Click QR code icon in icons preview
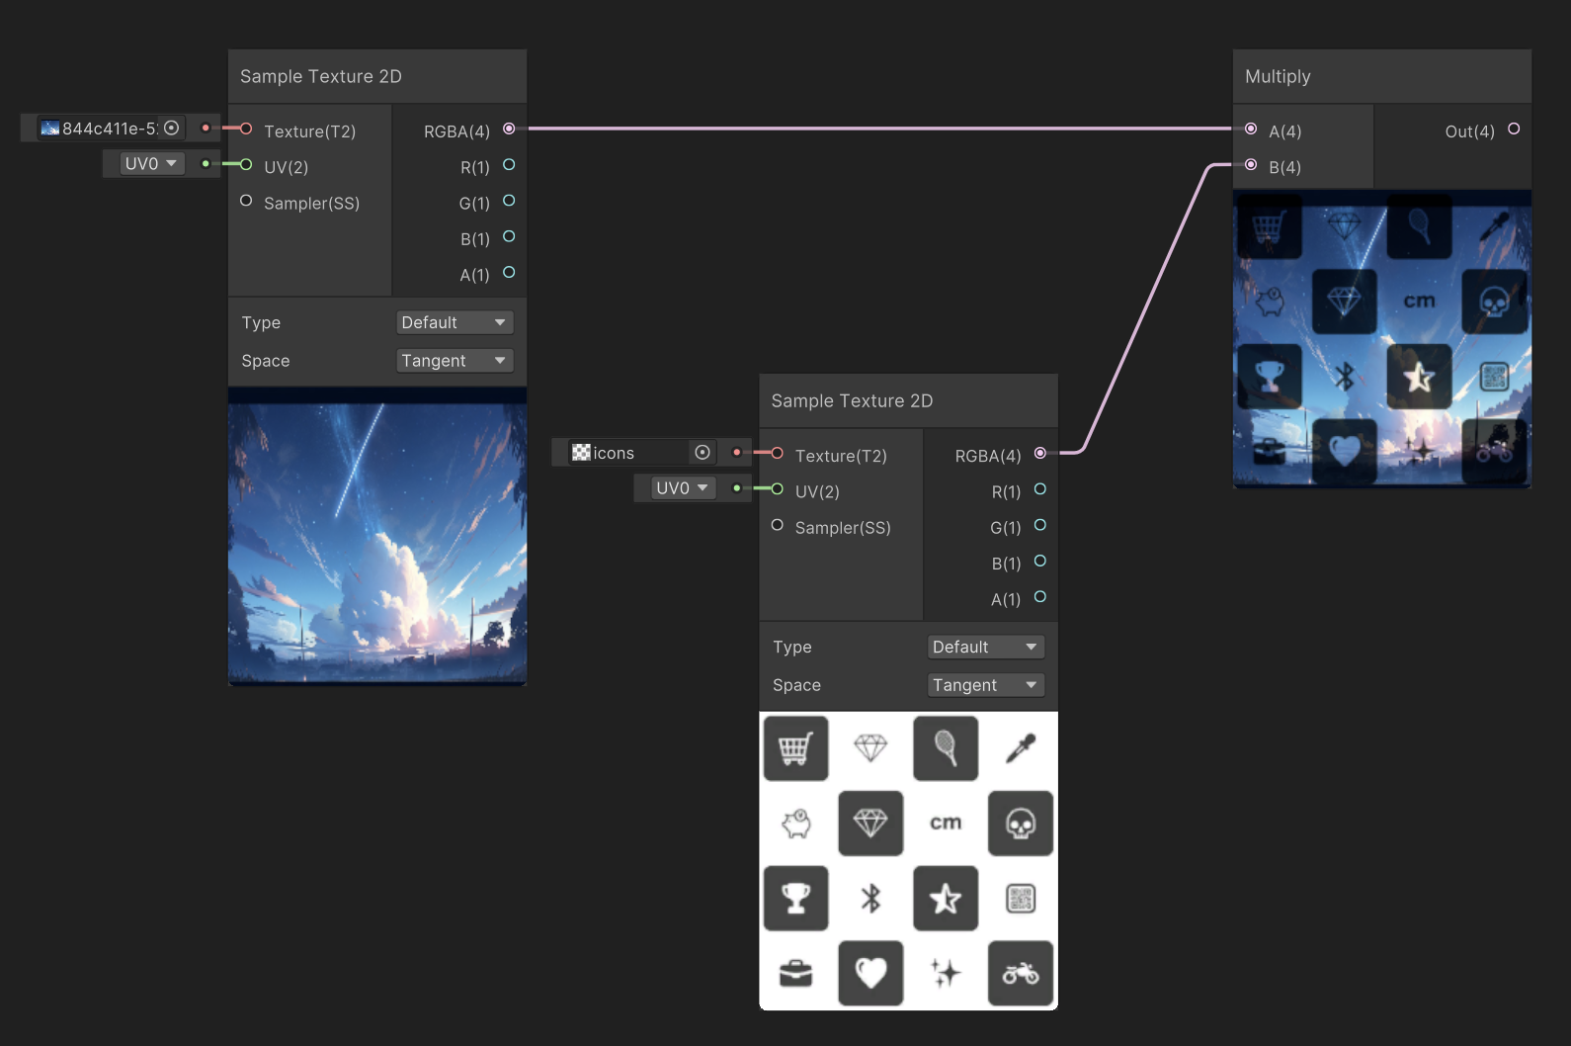This screenshot has width=1571, height=1046. tap(1021, 898)
